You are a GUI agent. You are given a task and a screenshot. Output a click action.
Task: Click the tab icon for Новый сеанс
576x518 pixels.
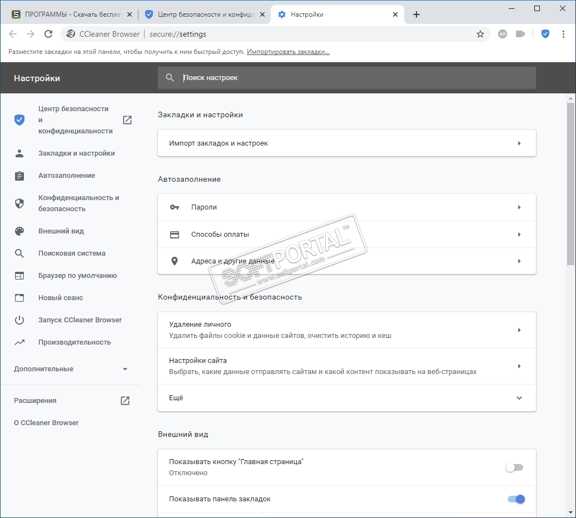click(19, 298)
